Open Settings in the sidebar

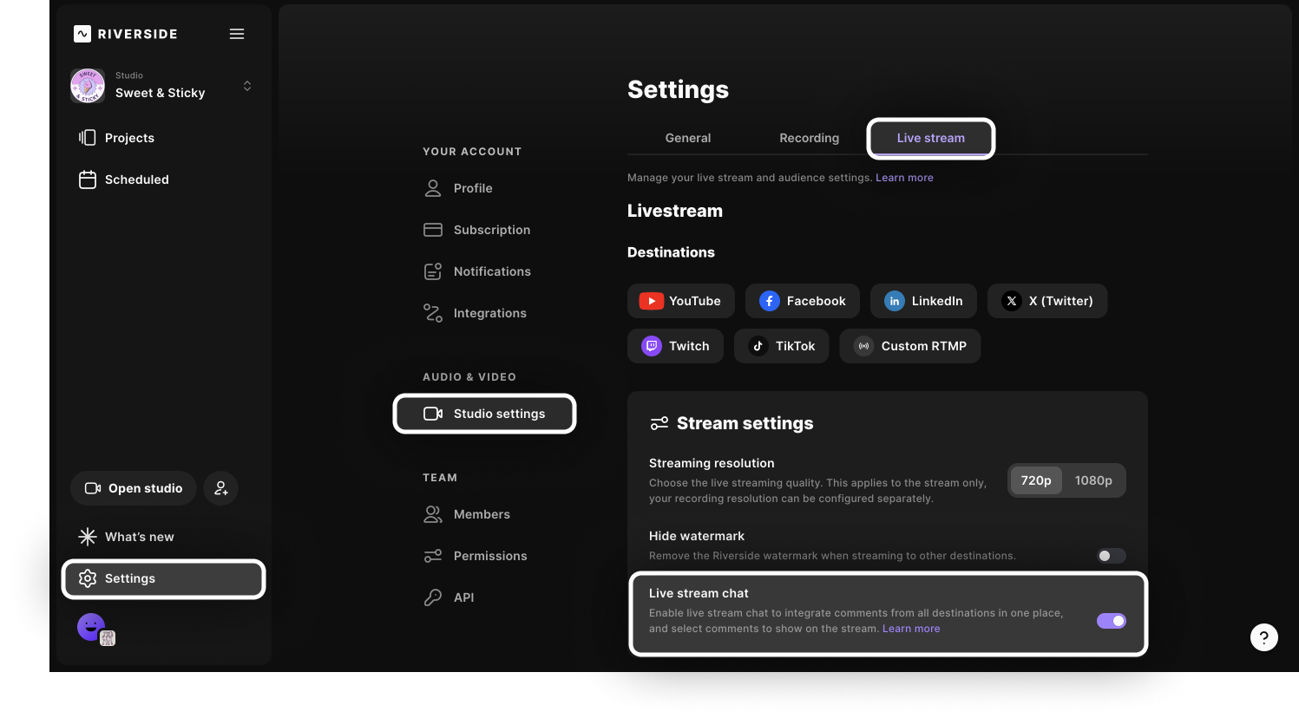[163, 578]
